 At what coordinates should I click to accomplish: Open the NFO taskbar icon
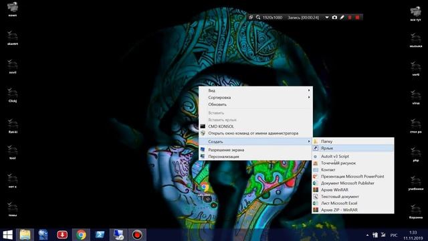(43, 235)
